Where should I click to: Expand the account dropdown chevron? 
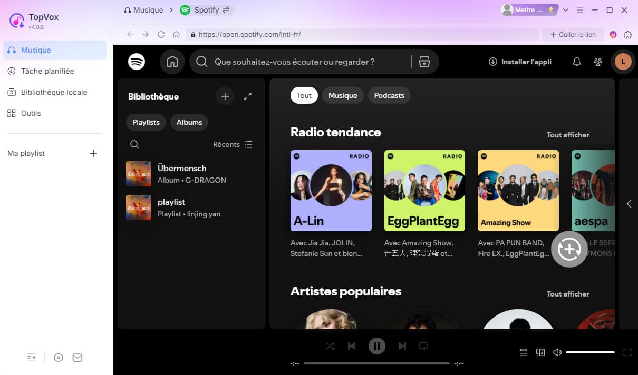(566, 10)
